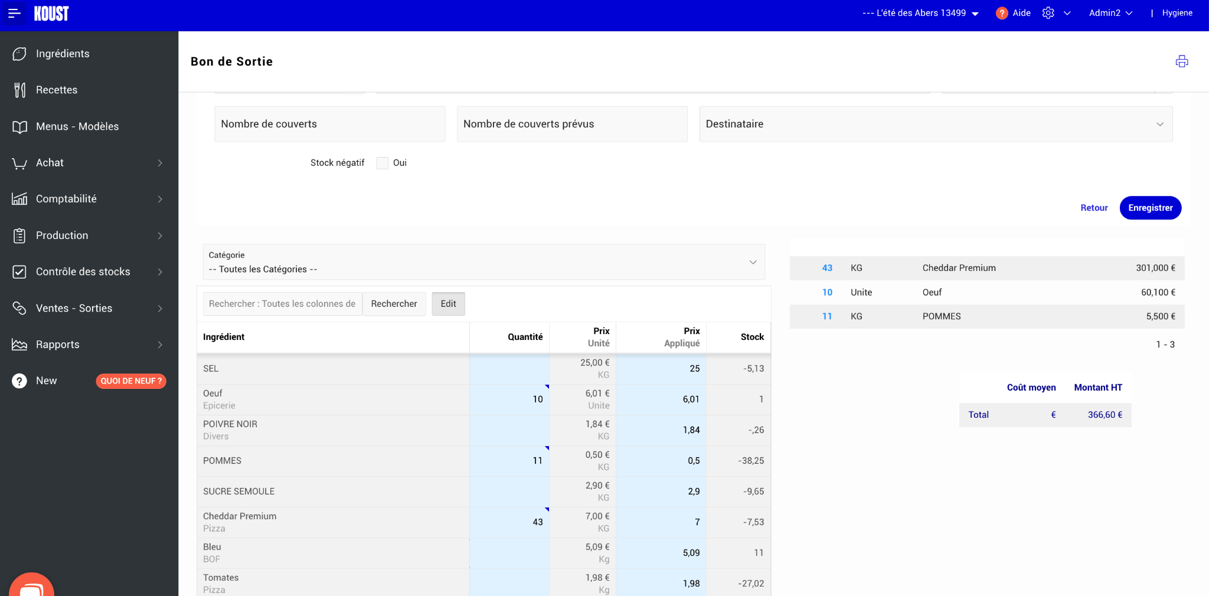Expand the Comptabilité submenu chevron
1209x596 pixels.
pos(160,199)
